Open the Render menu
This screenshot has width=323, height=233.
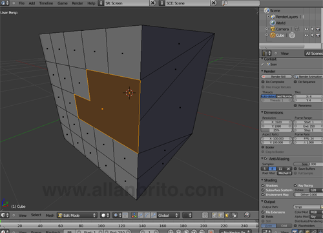78,3
